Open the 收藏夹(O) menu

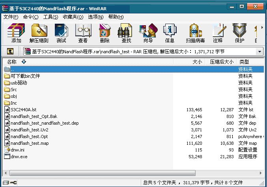coord(73,17)
